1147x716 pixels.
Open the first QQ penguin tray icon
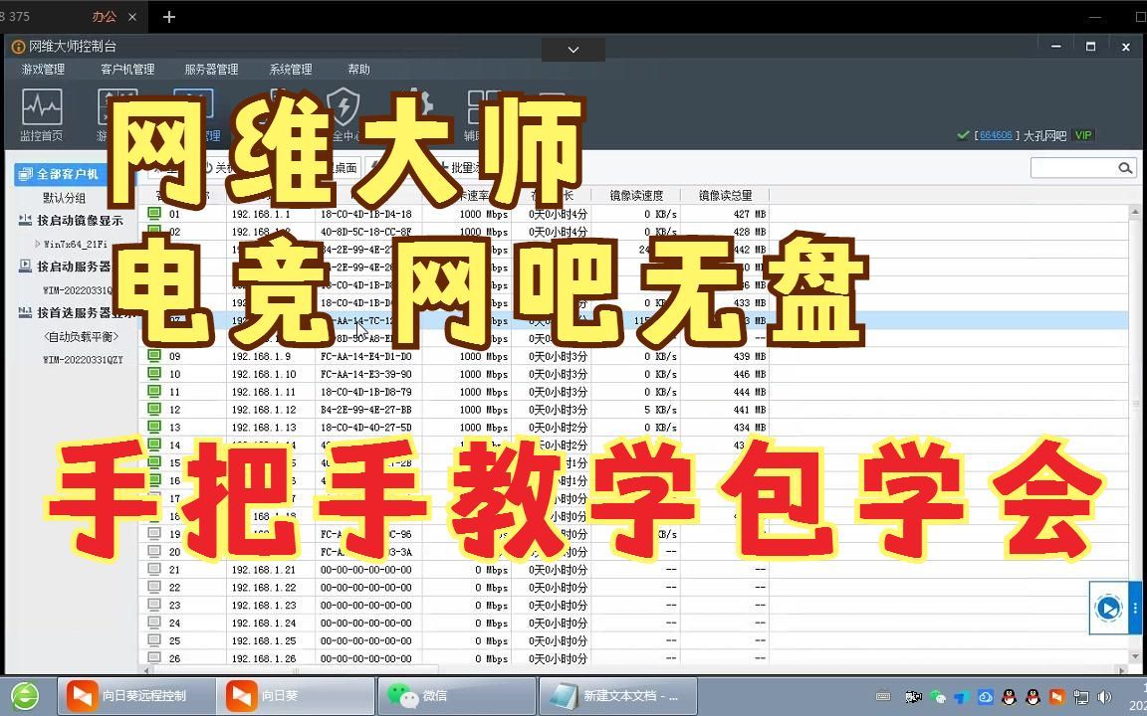click(x=1009, y=696)
